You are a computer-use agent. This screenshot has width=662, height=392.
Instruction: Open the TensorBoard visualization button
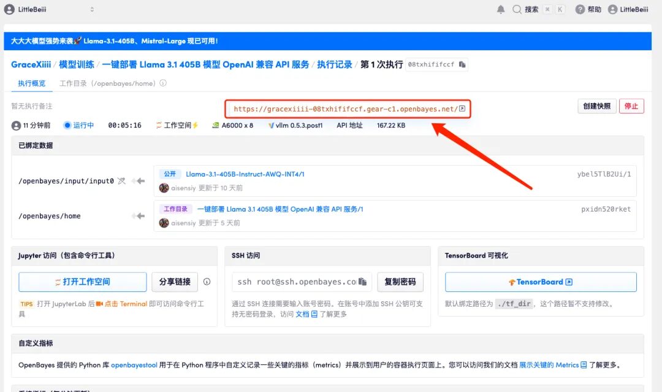(x=540, y=282)
